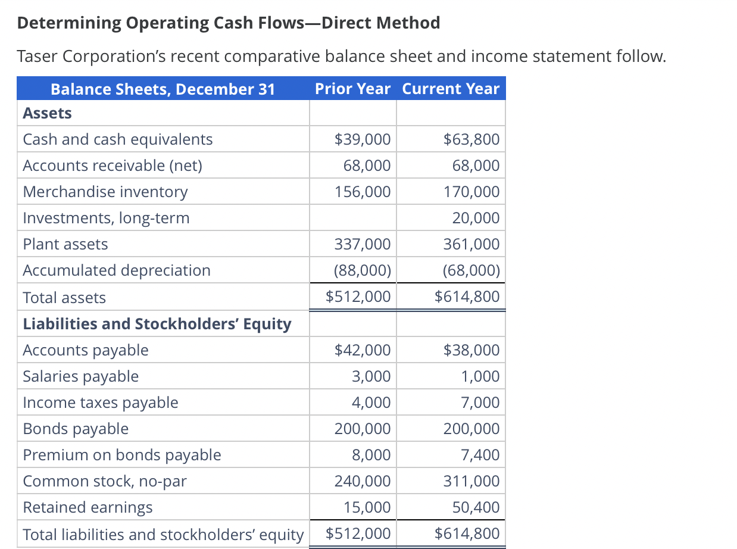737x549 pixels.
Task: Click the Plant assets value 361,000
Action: 475,244
